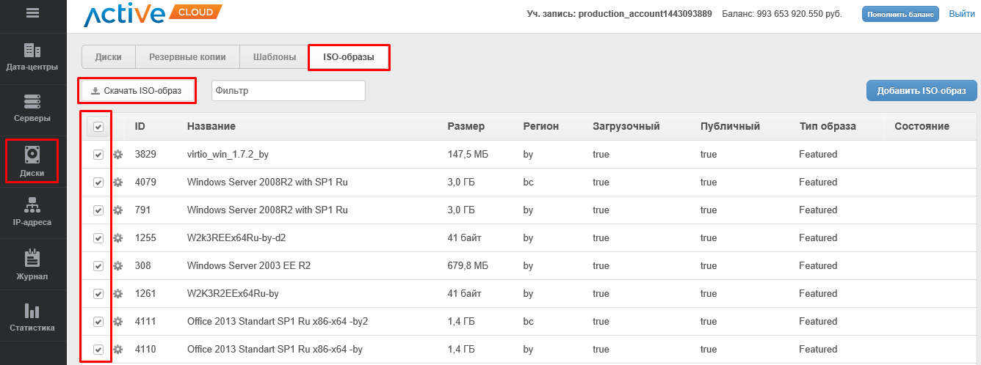This screenshot has width=981, height=365.
Task: Go to Серверы section in sidebar
Action: (32, 108)
